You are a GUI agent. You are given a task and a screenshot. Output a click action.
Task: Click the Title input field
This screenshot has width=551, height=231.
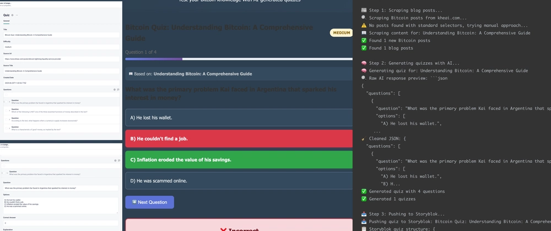62,35
